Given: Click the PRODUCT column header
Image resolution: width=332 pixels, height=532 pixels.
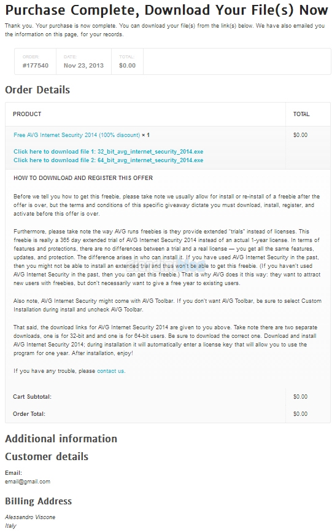Looking at the screenshot, I should click(x=27, y=114).
